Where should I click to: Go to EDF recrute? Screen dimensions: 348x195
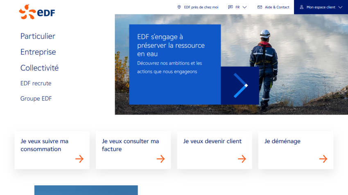36,83
